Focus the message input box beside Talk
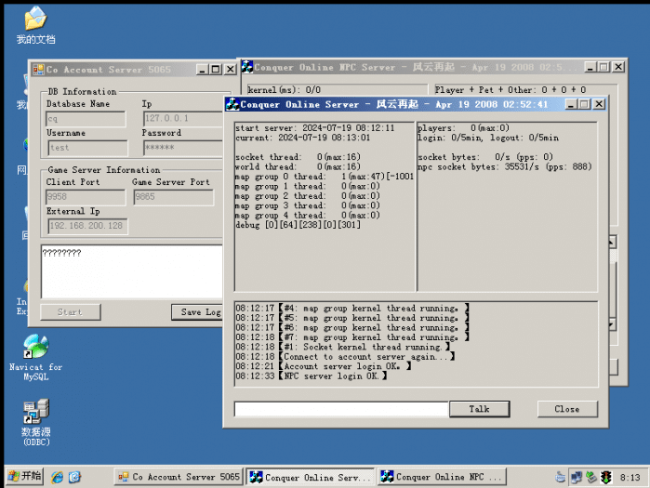The height and width of the screenshot is (488, 650). [x=340, y=409]
